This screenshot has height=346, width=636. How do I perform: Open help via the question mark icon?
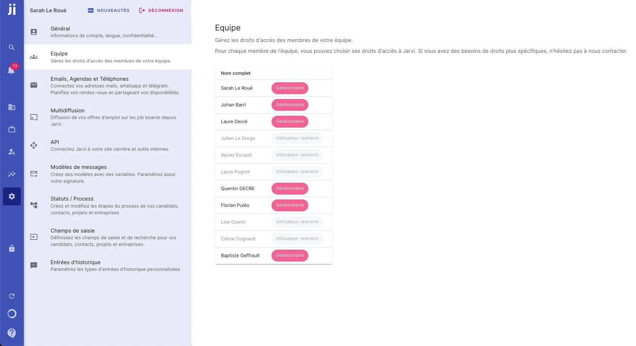(x=12, y=333)
